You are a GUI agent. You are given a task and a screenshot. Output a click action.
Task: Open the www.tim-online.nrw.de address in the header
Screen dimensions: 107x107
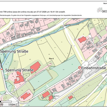(23, 12)
